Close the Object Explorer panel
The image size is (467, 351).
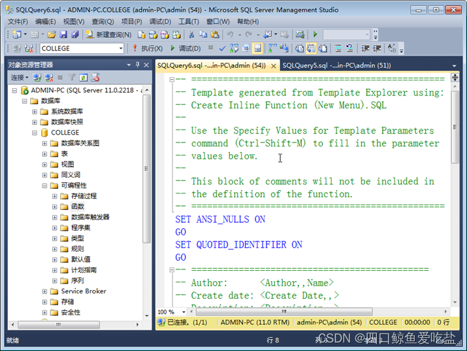(146, 65)
